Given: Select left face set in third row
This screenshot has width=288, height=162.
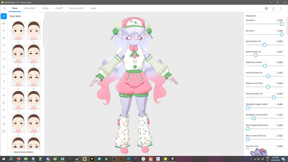Looking at the screenshot, I should click(x=18, y=77).
